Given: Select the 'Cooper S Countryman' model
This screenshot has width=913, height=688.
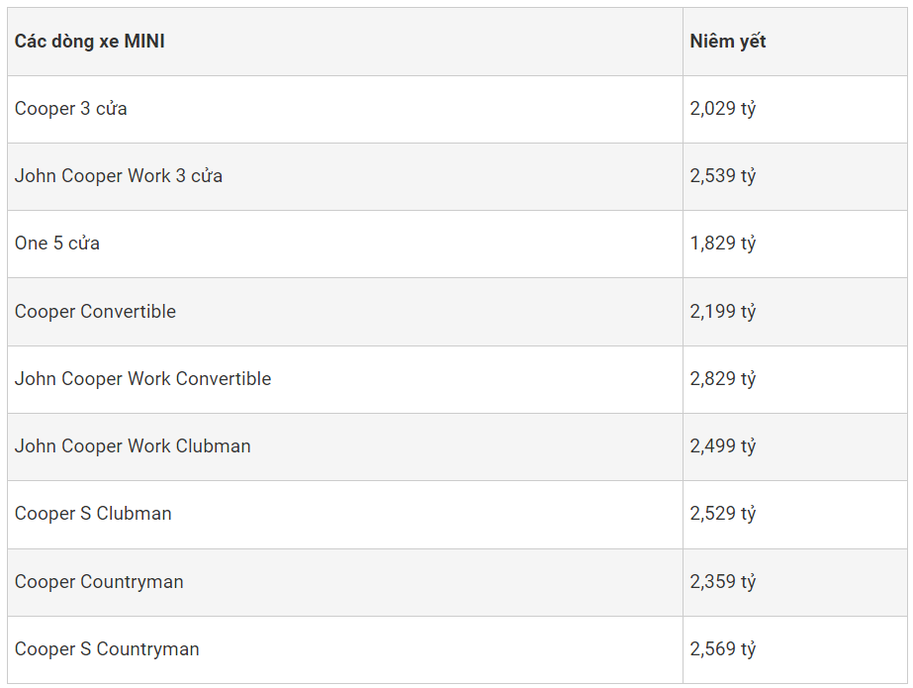Looking at the screenshot, I should click(x=107, y=649).
